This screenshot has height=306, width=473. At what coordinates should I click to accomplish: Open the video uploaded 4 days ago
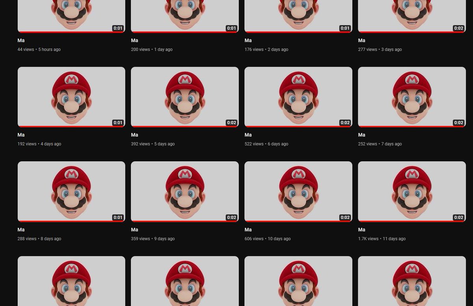coord(71,97)
